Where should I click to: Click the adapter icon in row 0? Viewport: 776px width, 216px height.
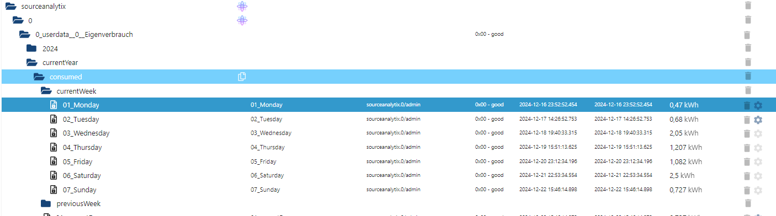click(242, 20)
